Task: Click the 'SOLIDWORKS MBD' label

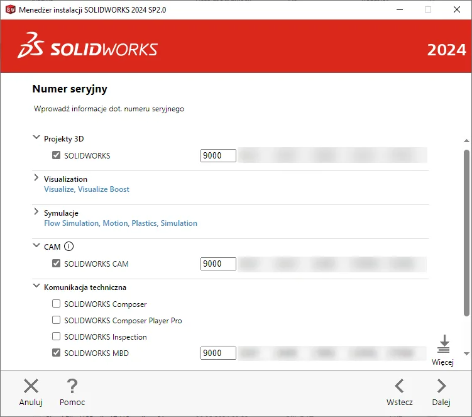Action: point(96,353)
